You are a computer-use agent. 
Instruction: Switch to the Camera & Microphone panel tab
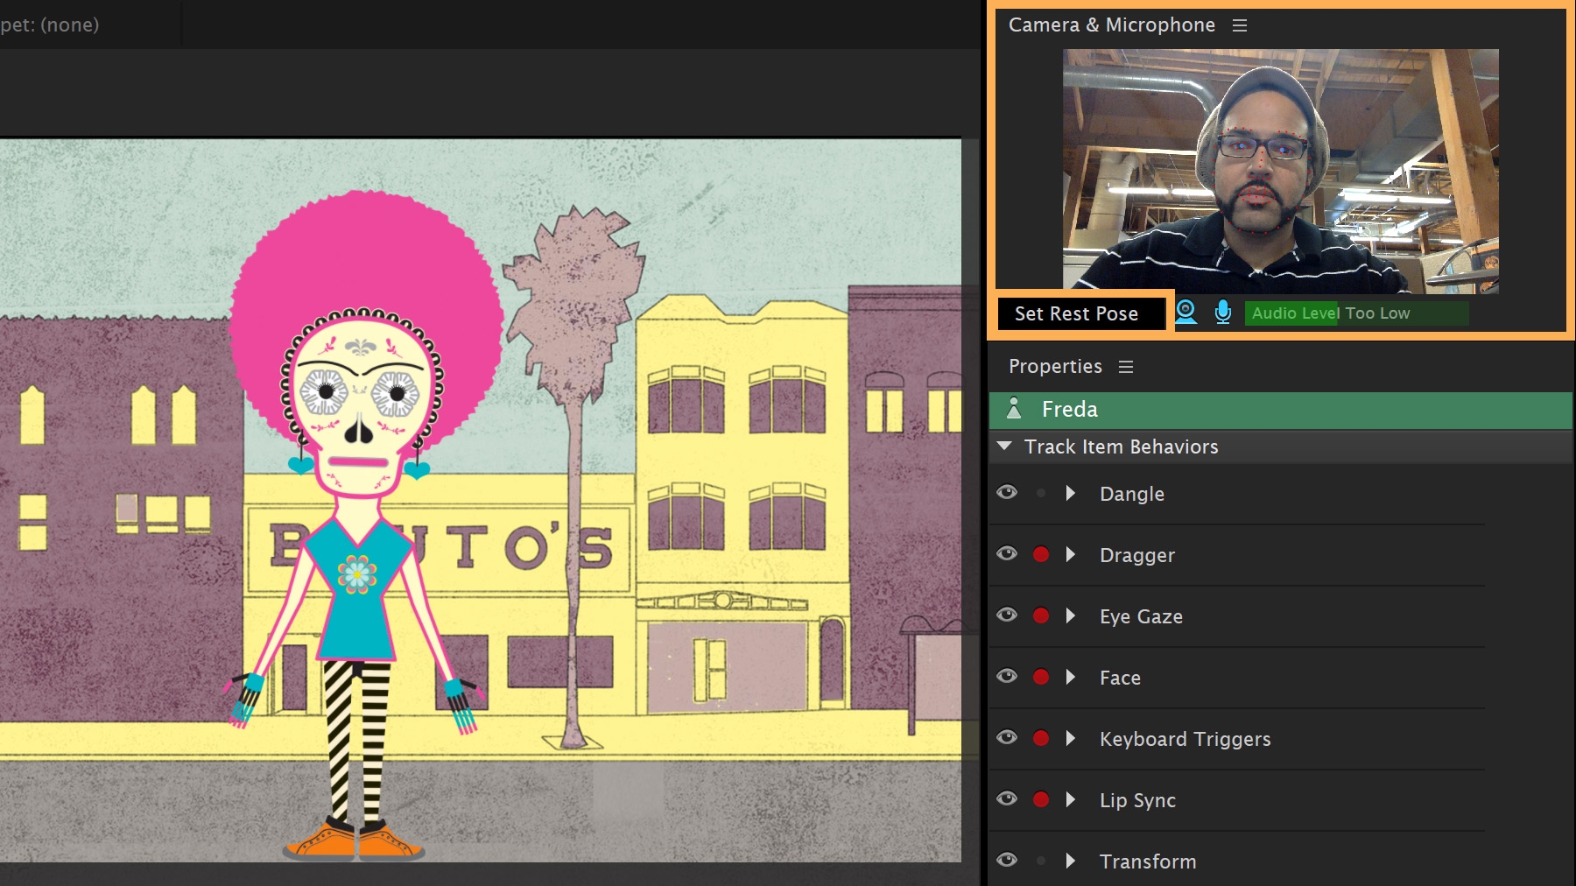1113,25
